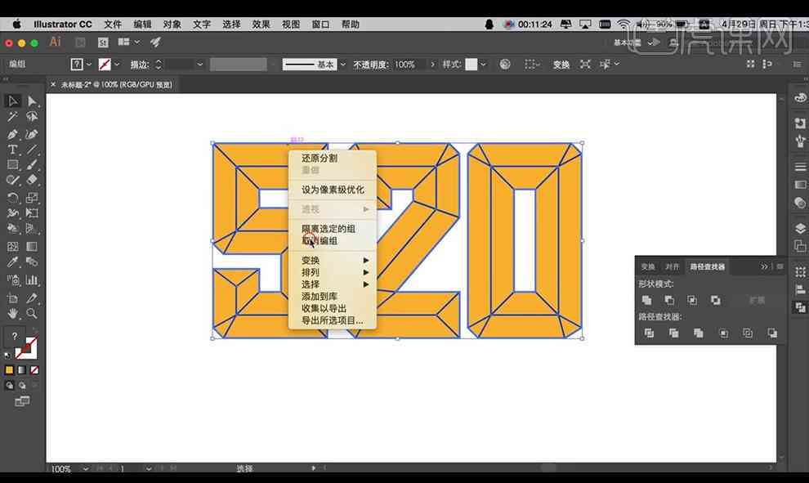Image resolution: width=809 pixels, height=483 pixels.
Task: Select the Pen tool
Action: 13,134
